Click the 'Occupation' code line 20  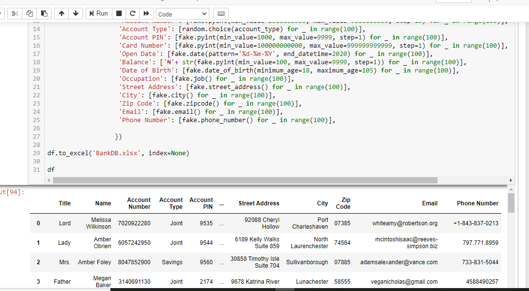[x=206, y=78]
